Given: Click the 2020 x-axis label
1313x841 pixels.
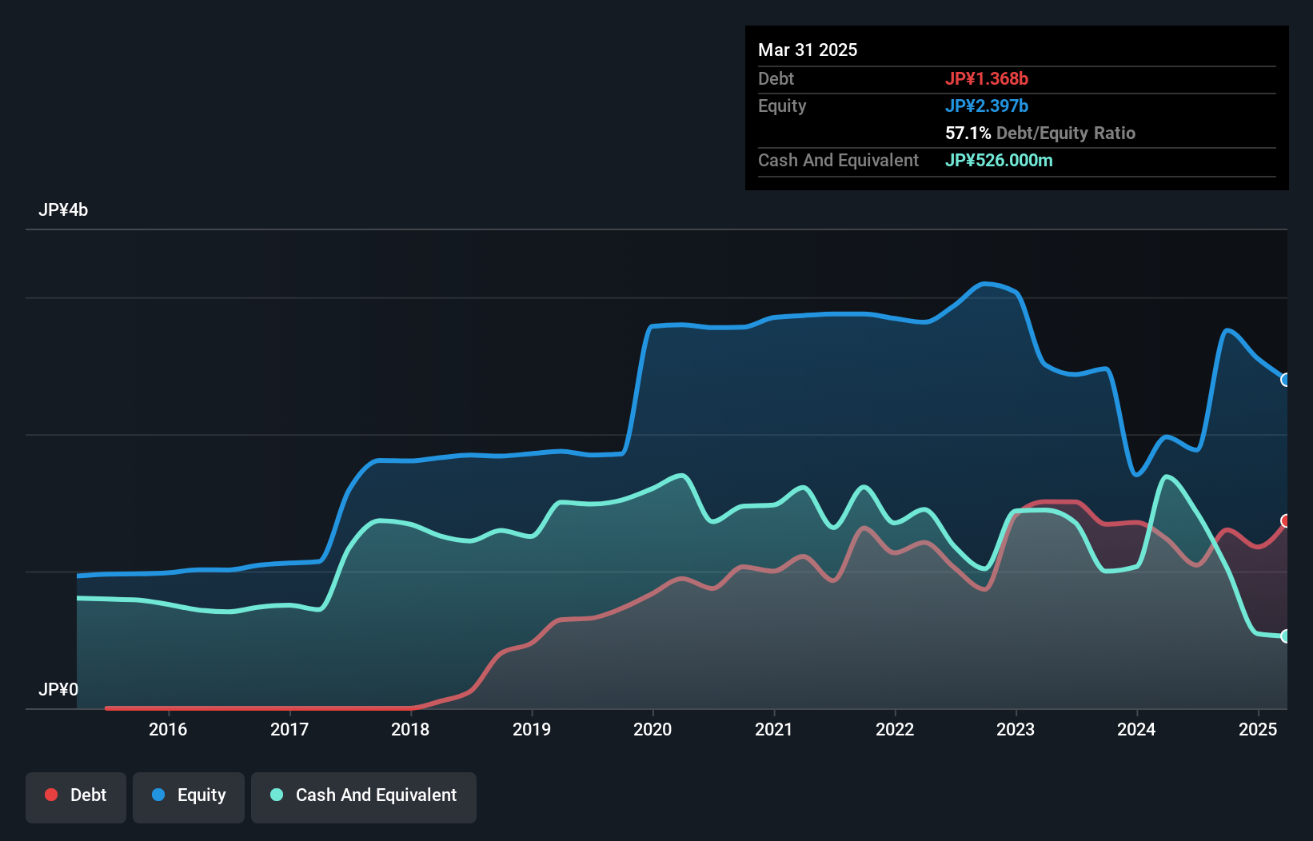Looking at the screenshot, I should coord(653,729).
